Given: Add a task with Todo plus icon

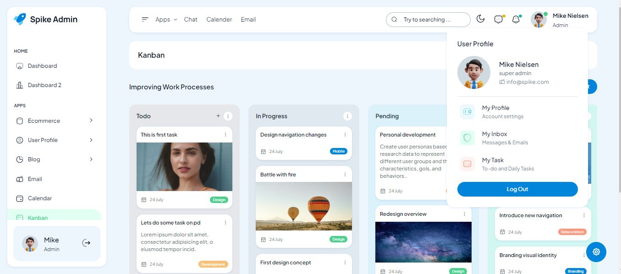Looking at the screenshot, I should click(218, 116).
